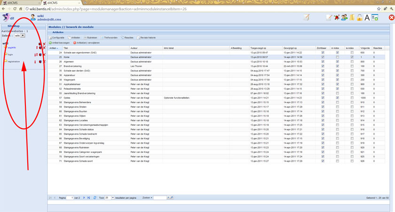Click the Artikel(en) verwijderen button

pyautogui.click(x=87, y=43)
